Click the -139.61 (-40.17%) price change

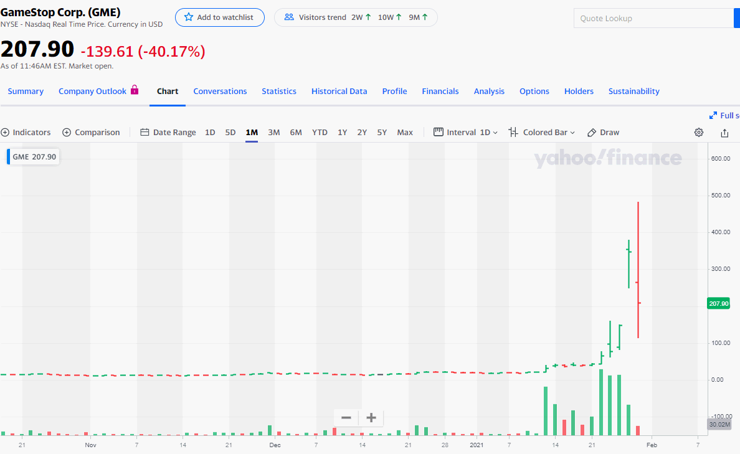point(143,52)
